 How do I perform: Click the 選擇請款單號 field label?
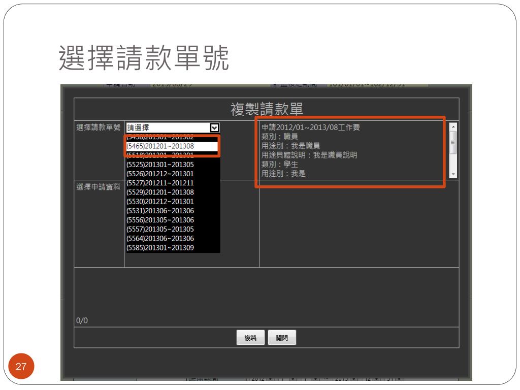coord(99,127)
